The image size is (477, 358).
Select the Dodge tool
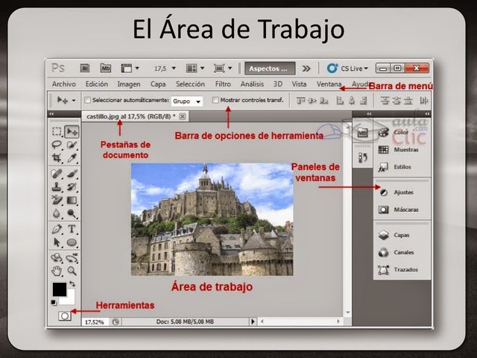pyautogui.click(x=72, y=213)
